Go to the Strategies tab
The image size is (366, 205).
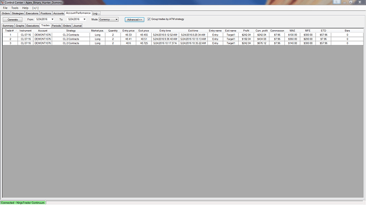18,14
